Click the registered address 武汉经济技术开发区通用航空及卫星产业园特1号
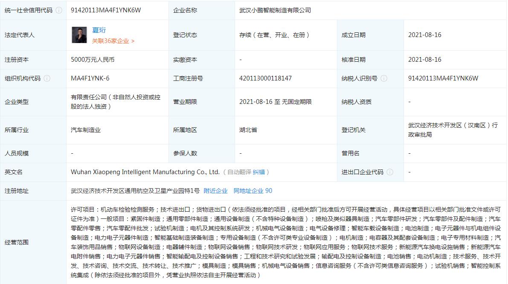This screenshot has height=284, width=508. click(x=135, y=191)
